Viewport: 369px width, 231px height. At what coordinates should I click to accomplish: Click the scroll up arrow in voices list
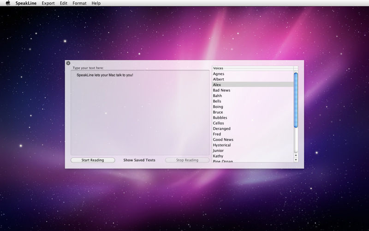coord(296,155)
